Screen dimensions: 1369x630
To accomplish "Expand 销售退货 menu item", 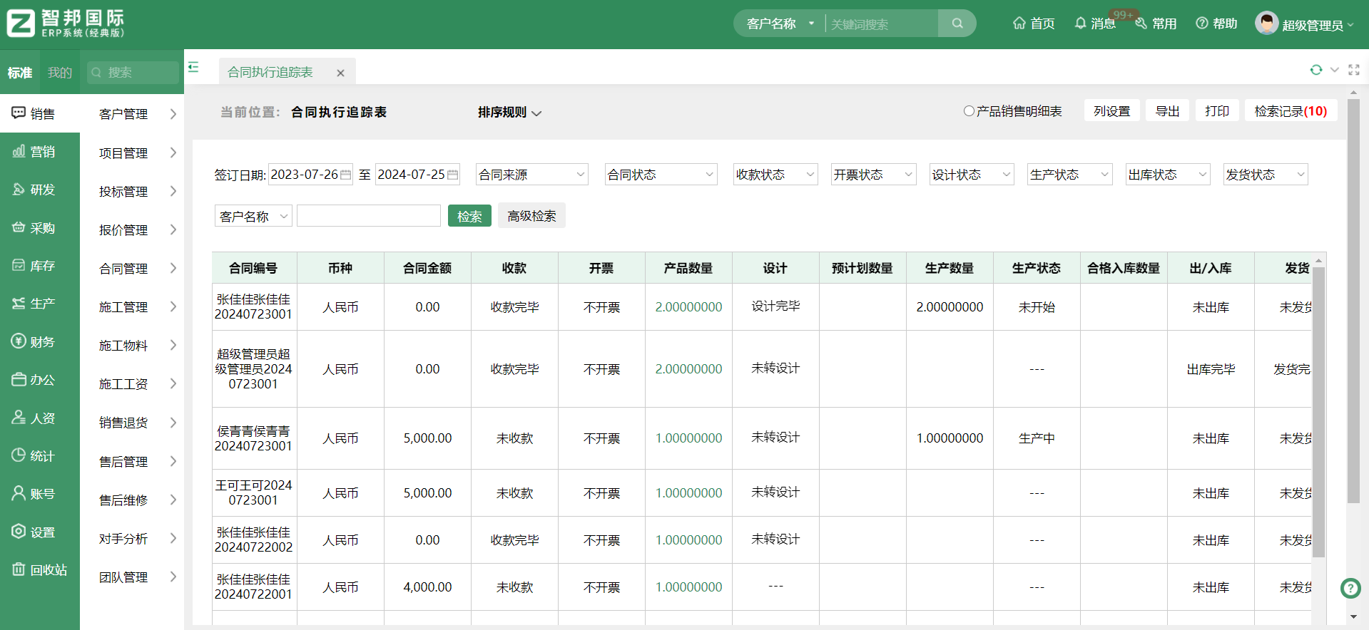I will point(132,423).
